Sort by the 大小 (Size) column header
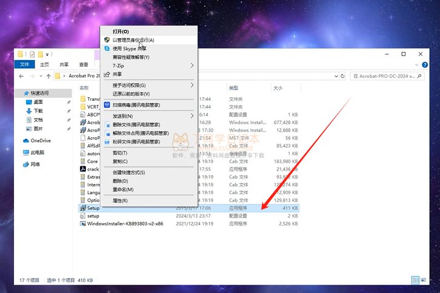 coord(278,88)
